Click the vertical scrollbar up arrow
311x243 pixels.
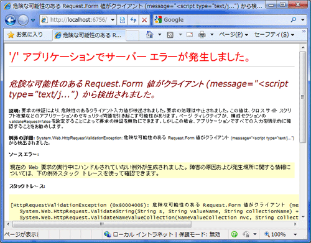(303, 47)
